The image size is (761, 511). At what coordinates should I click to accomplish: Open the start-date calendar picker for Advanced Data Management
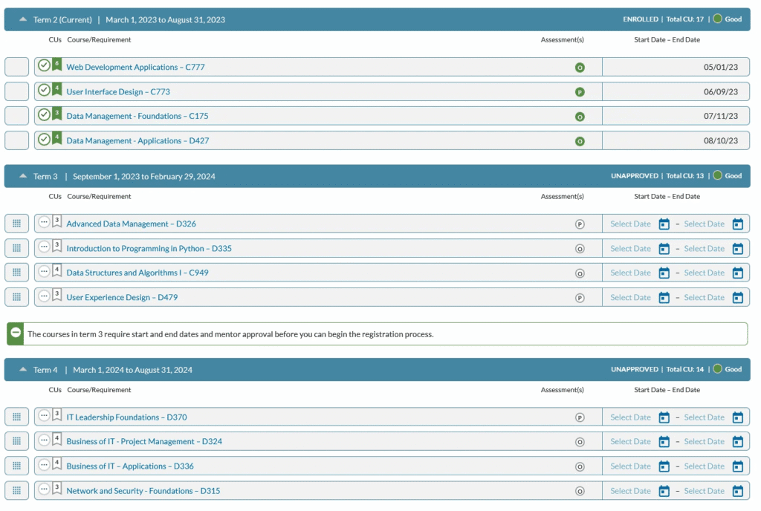coord(664,224)
